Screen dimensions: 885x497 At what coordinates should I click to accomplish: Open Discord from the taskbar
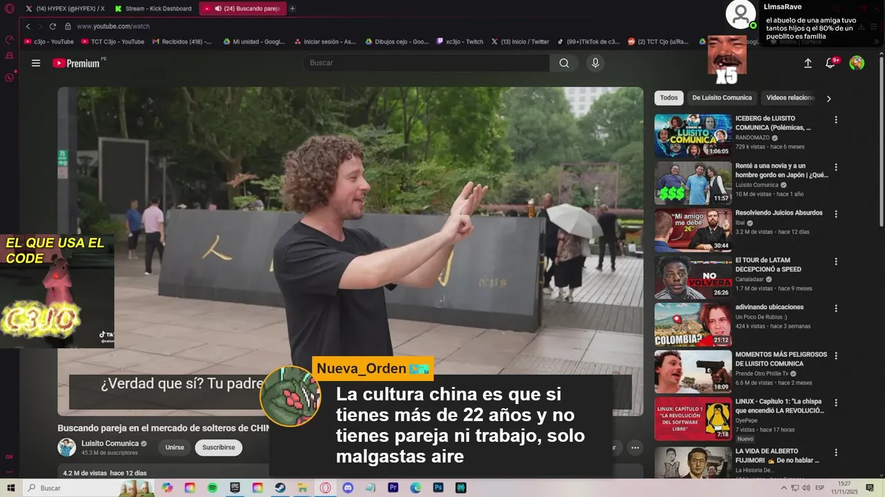(348, 488)
